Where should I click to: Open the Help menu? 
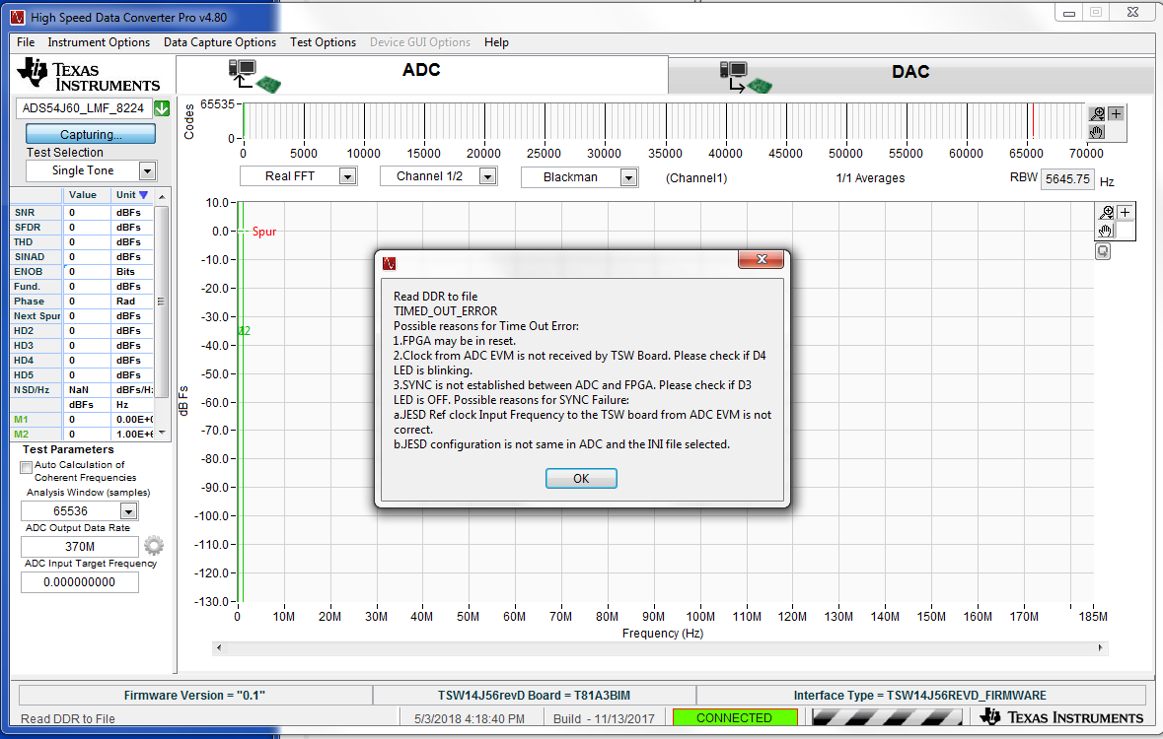pyautogui.click(x=496, y=42)
